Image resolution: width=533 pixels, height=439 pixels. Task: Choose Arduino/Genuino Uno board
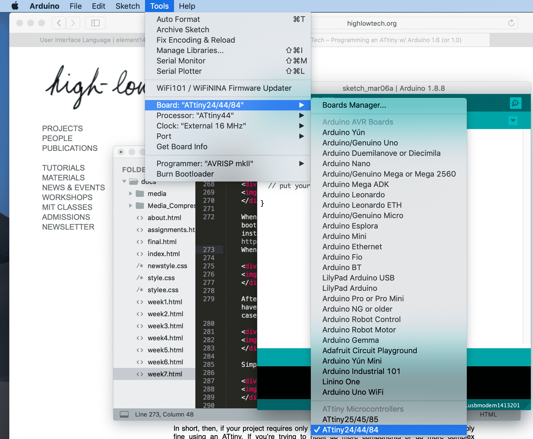pyautogui.click(x=360, y=143)
